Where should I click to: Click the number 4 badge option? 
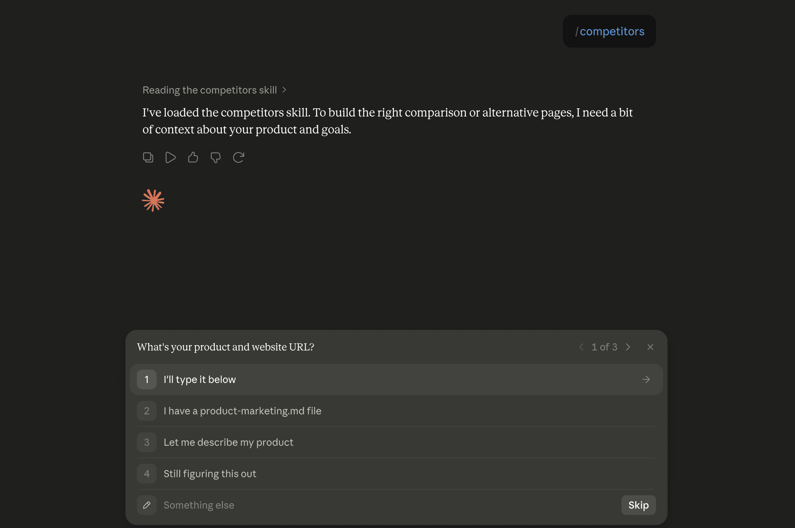147,474
